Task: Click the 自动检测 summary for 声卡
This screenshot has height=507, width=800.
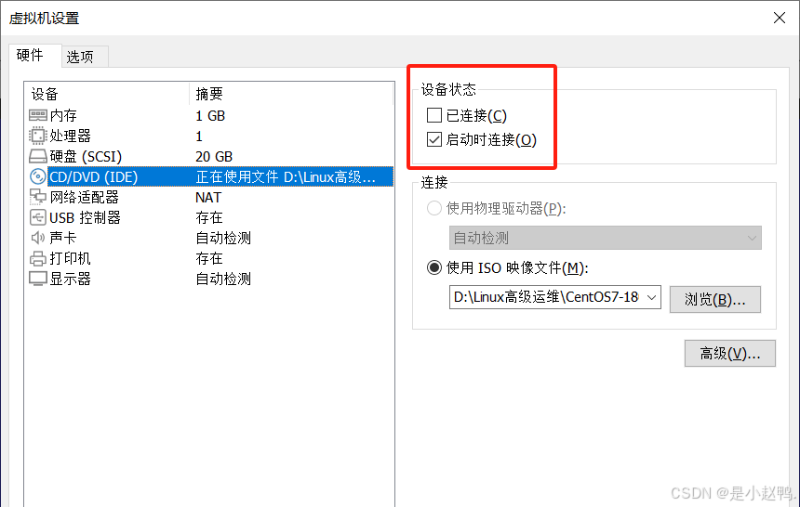Action: pos(223,238)
